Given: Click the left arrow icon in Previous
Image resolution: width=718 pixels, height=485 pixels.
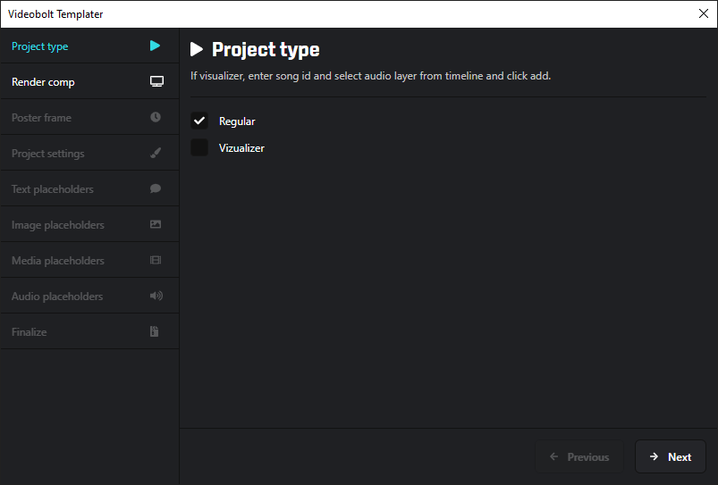Looking at the screenshot, I should click(554, 456).
